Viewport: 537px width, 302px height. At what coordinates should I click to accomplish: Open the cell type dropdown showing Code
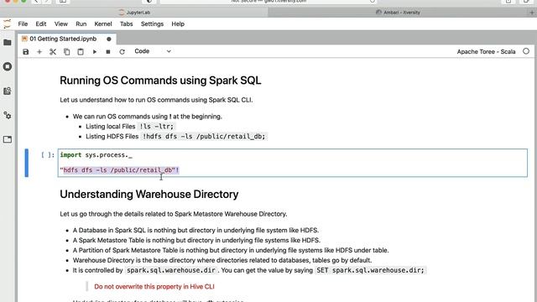tap(153, 51)
